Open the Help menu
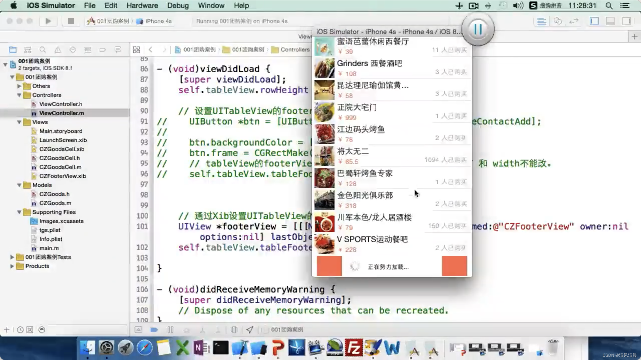Screen dimensions: 641x360 (241, 5)
